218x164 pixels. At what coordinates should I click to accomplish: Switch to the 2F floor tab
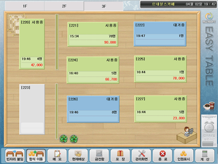point(64,6)
